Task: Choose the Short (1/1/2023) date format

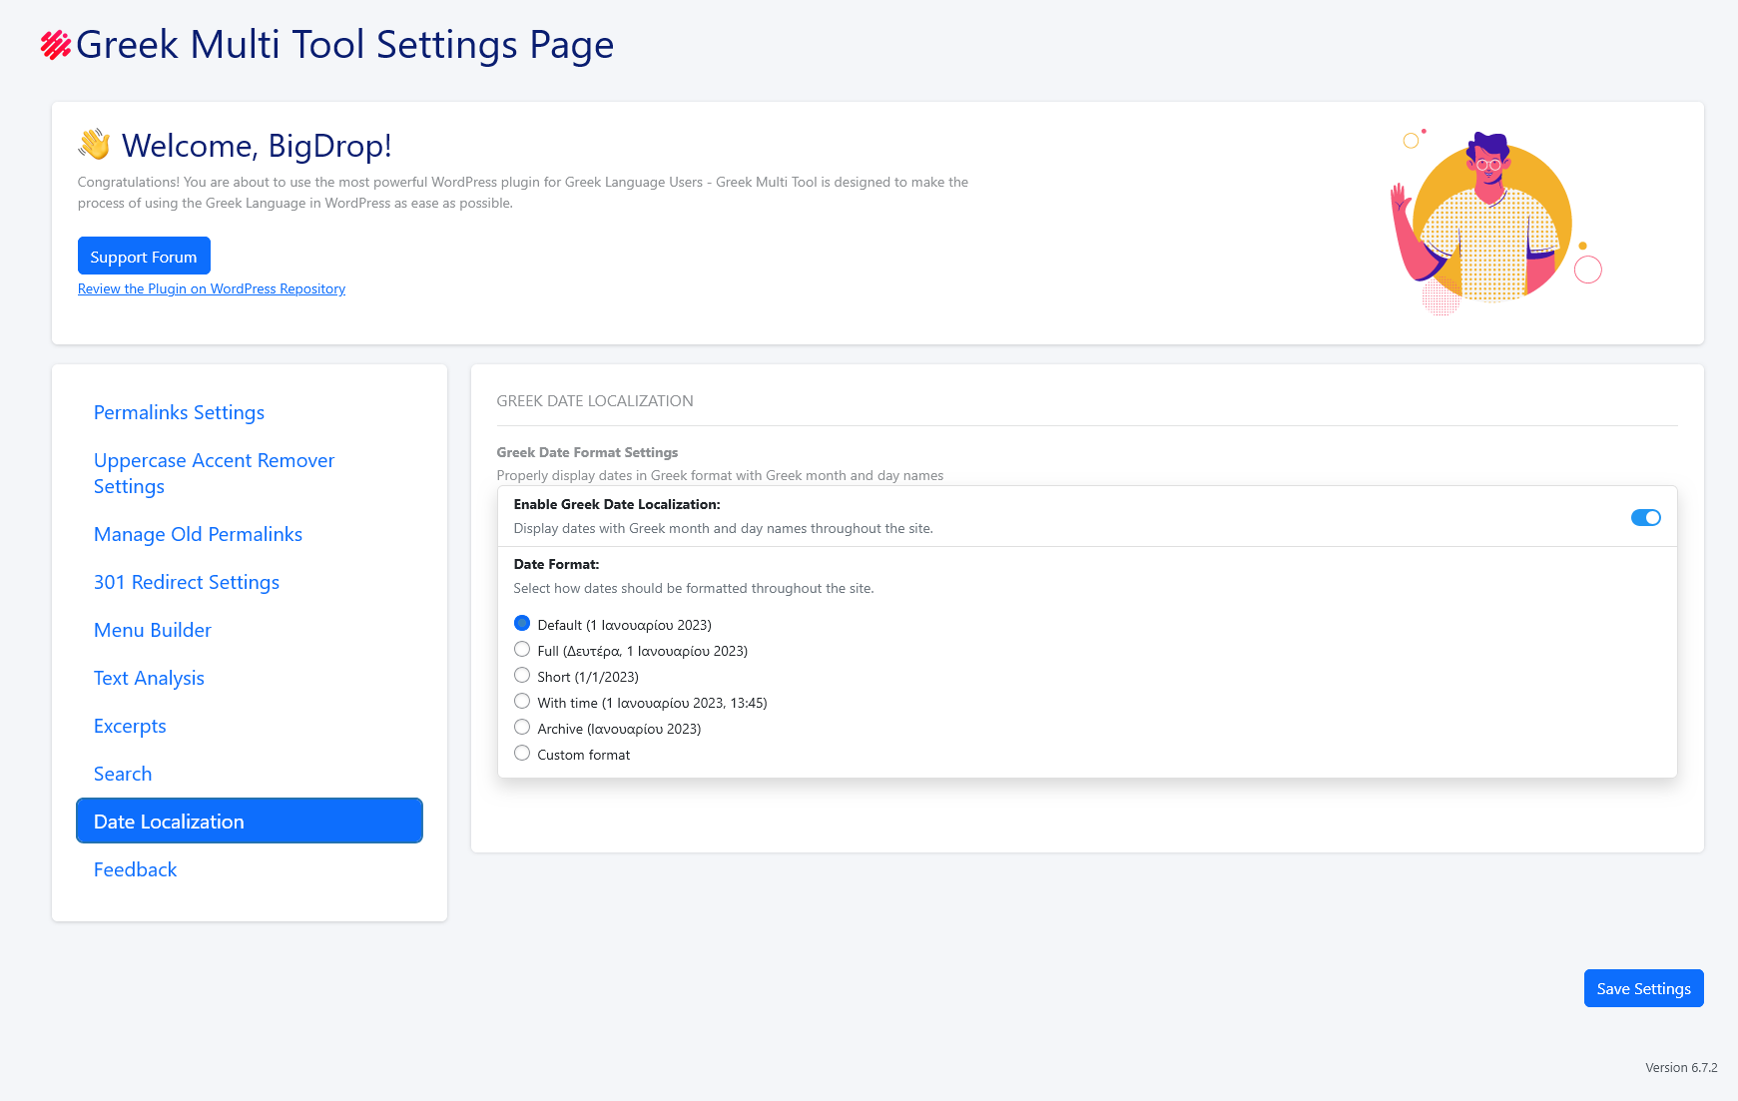Action: click(522, 675)
